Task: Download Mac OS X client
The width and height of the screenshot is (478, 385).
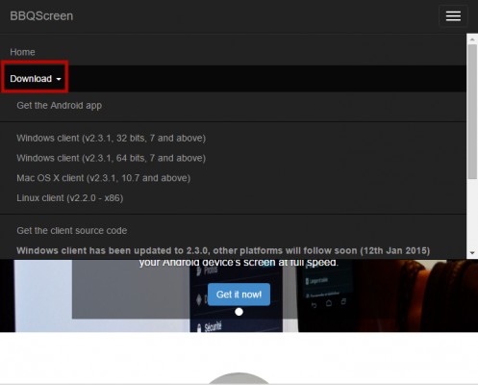Action: point(104,178)
